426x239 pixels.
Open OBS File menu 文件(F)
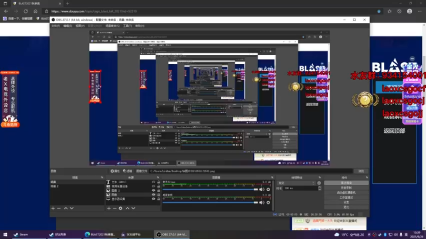pyautogui.click(x=55, y=25)
